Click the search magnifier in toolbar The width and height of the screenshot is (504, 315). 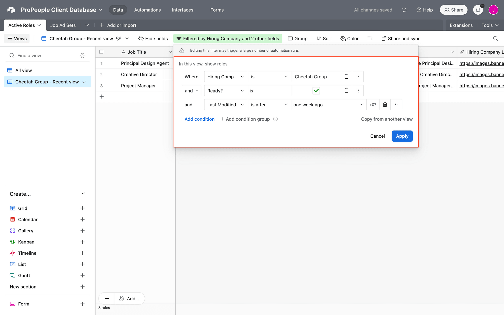[x=495, y=39]
